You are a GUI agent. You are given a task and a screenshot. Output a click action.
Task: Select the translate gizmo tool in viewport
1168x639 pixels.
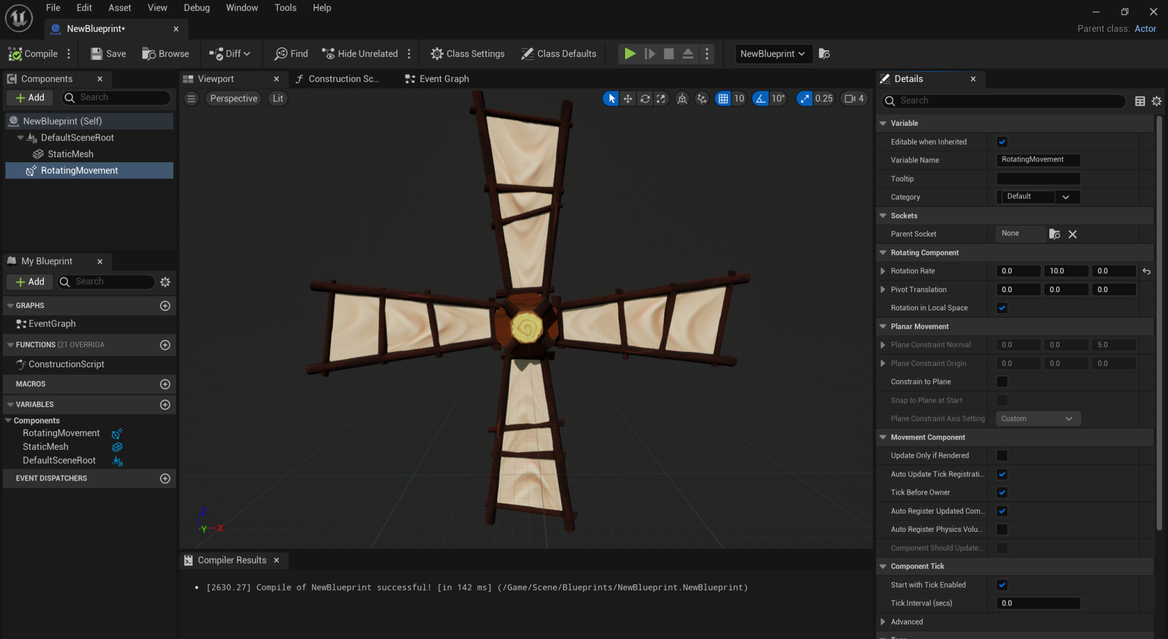point(627,99)
